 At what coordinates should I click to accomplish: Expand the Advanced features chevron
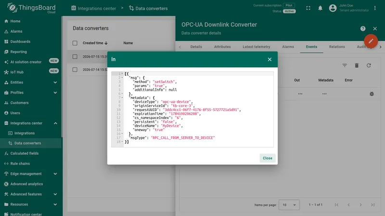click(55, 194)
